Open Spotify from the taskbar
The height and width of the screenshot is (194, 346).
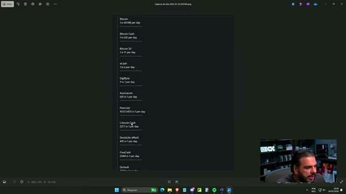(x=214, y=190)
